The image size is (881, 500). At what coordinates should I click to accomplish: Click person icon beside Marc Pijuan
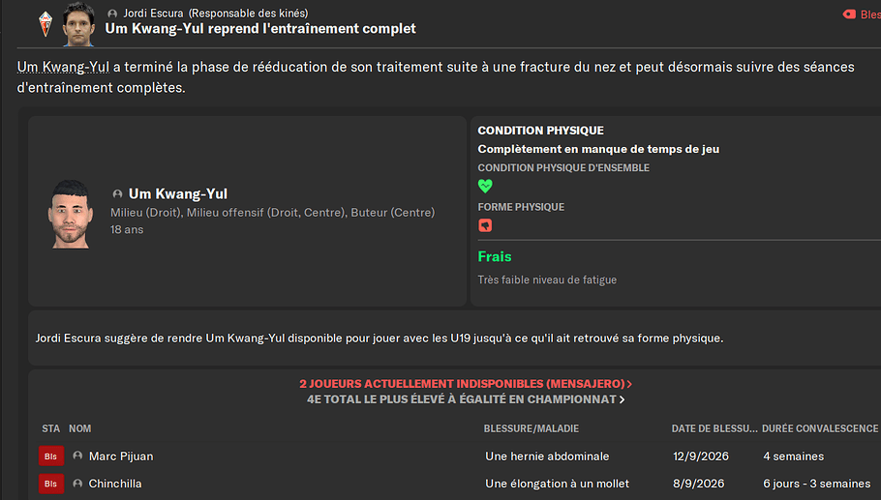click(77, 456)
